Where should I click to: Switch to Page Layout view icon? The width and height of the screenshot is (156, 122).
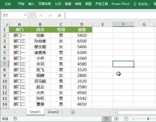[116, 119]
